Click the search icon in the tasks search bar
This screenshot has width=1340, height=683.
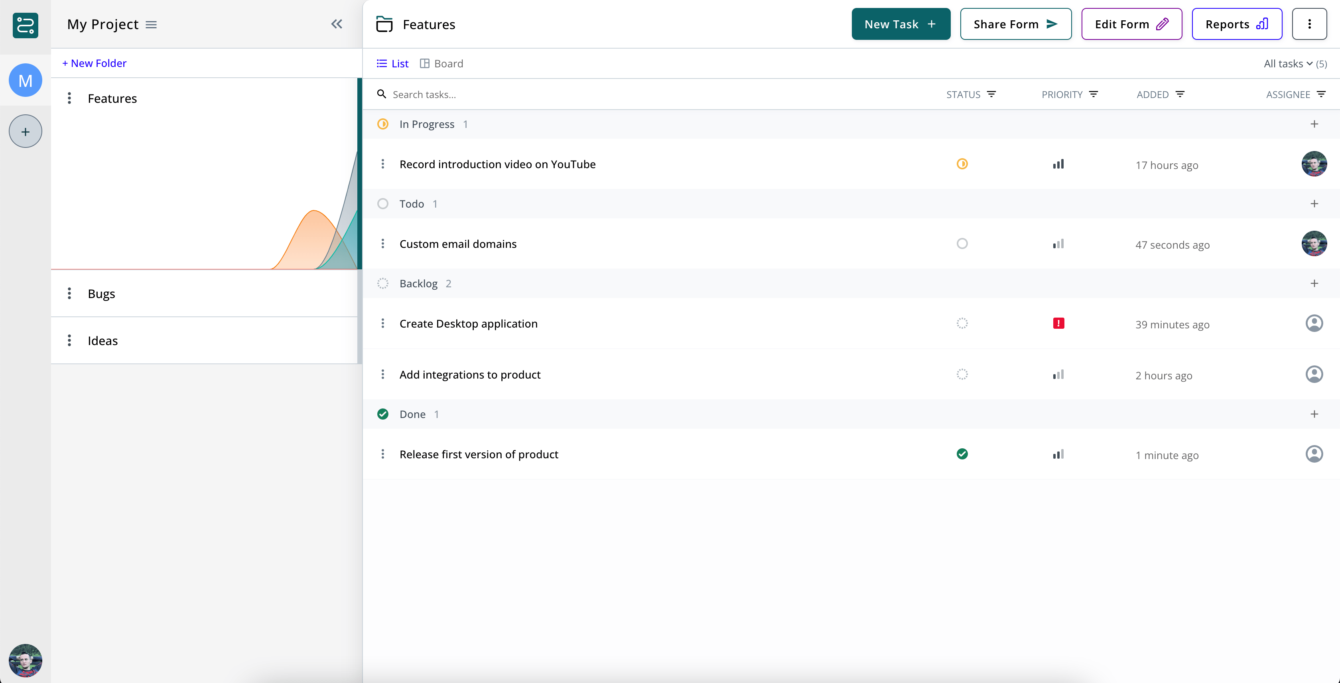coord(381,94)
